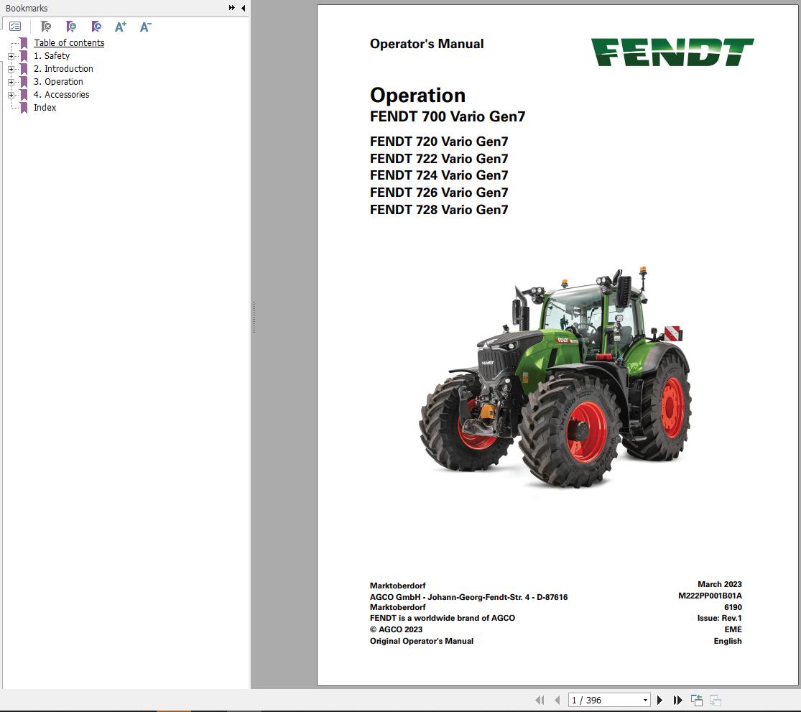
Task: Click the add new bookmark icon
Action: pyautogui.click(x=71, y=27)
